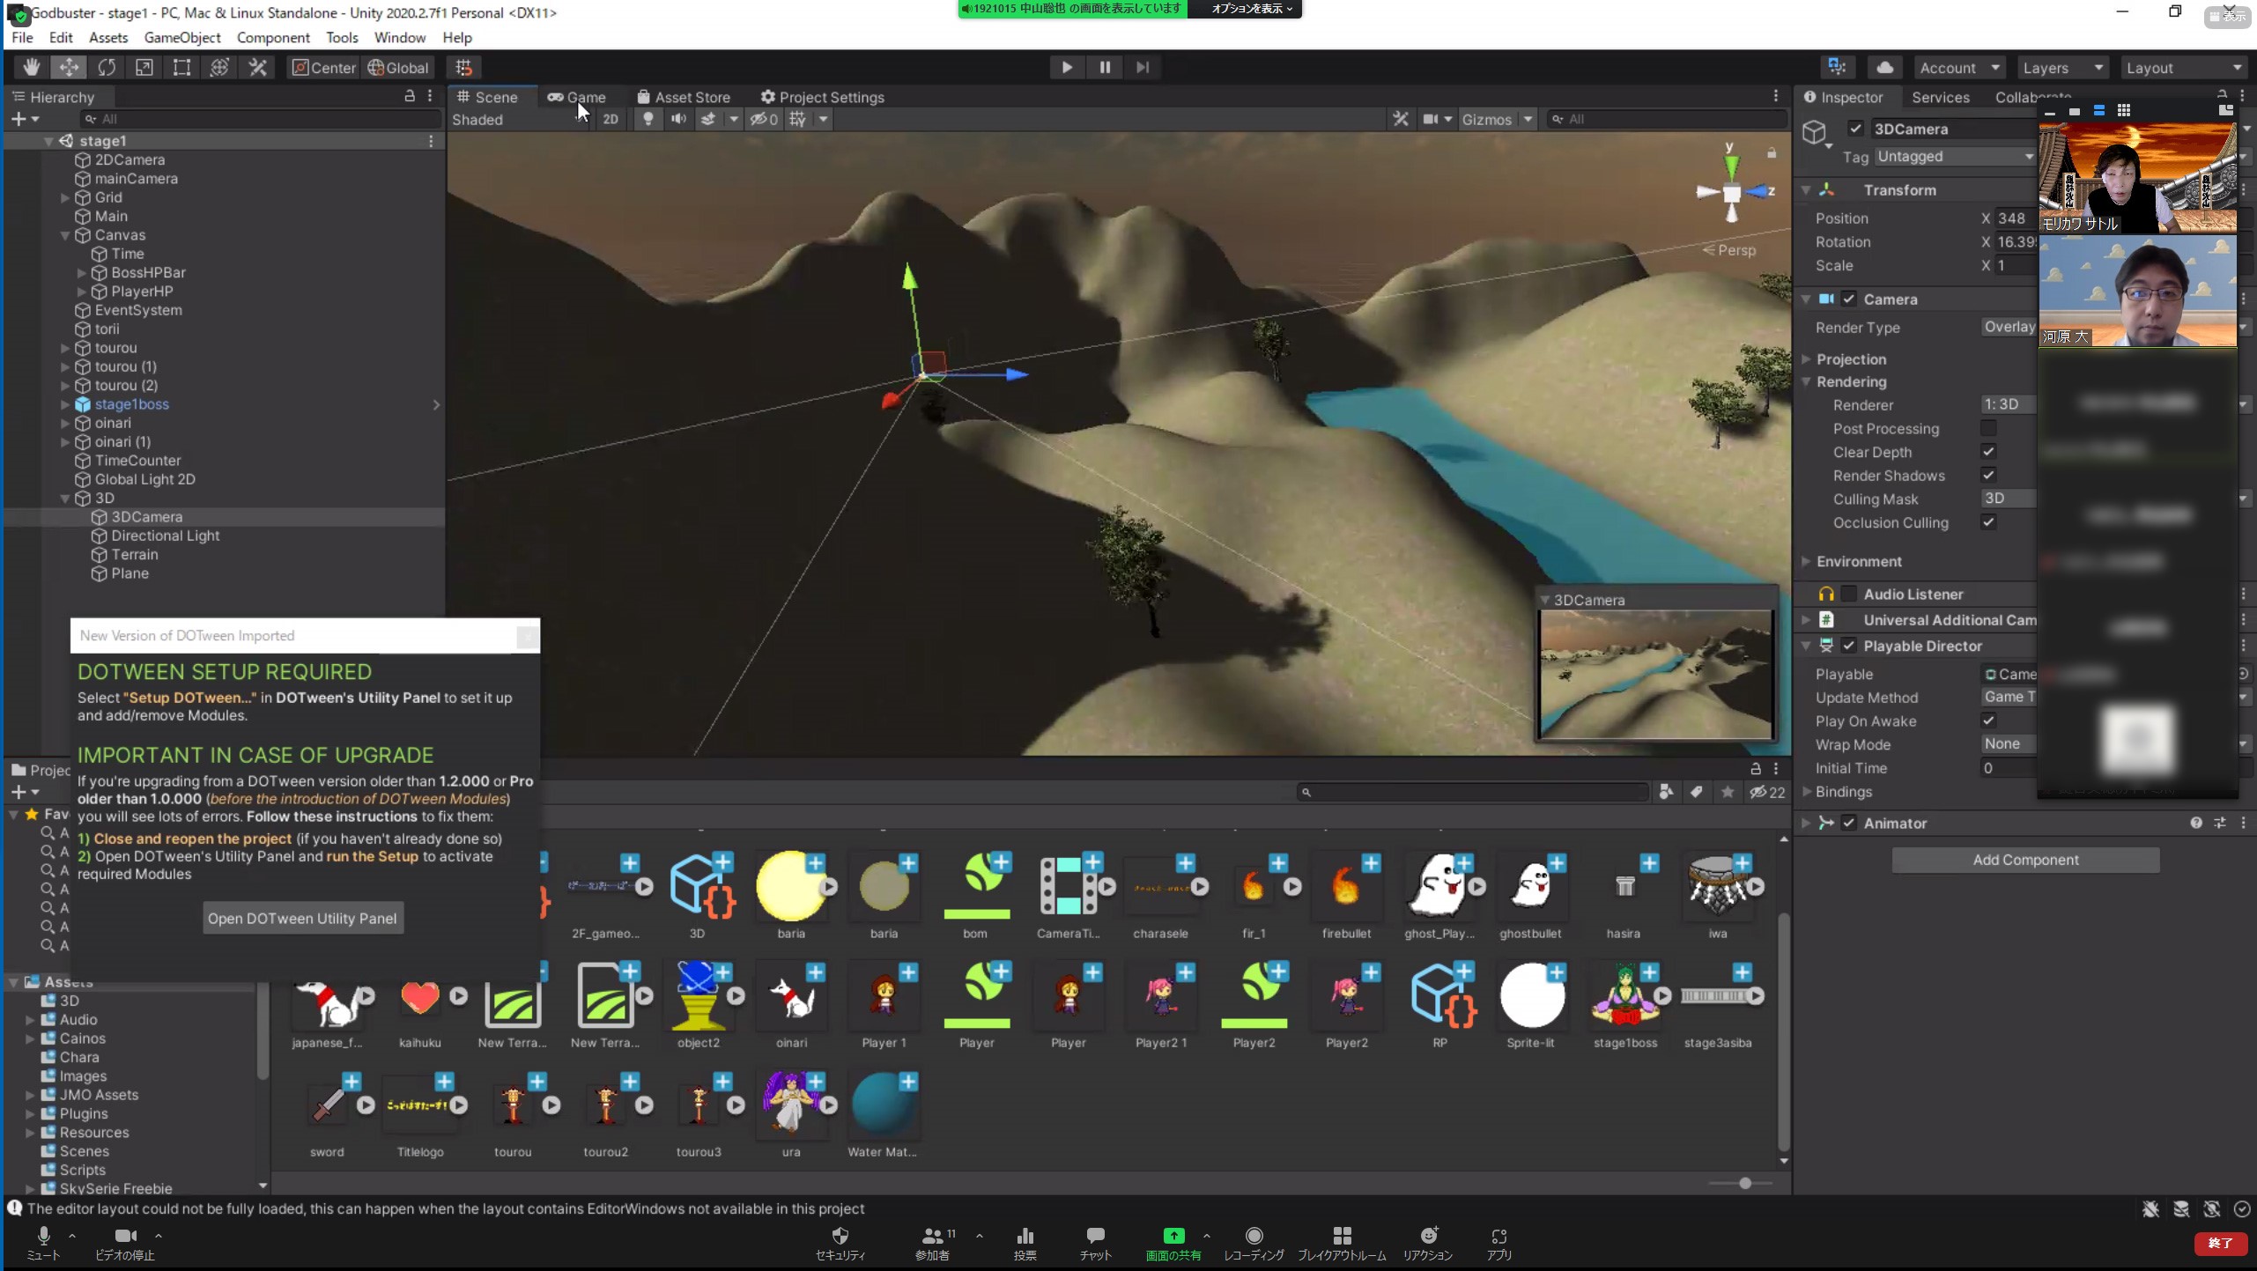Open the Layout dropdown
Viewport: 2257px width, 1271px height.
pos(2182,68)
